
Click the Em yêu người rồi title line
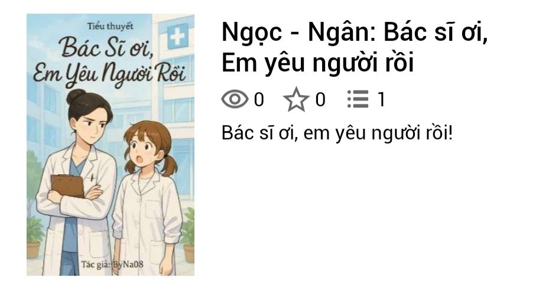[x=317, y=63]
